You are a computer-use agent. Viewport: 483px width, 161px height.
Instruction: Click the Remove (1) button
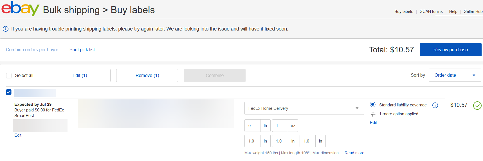pyautogui.click(x=147, y=76)
